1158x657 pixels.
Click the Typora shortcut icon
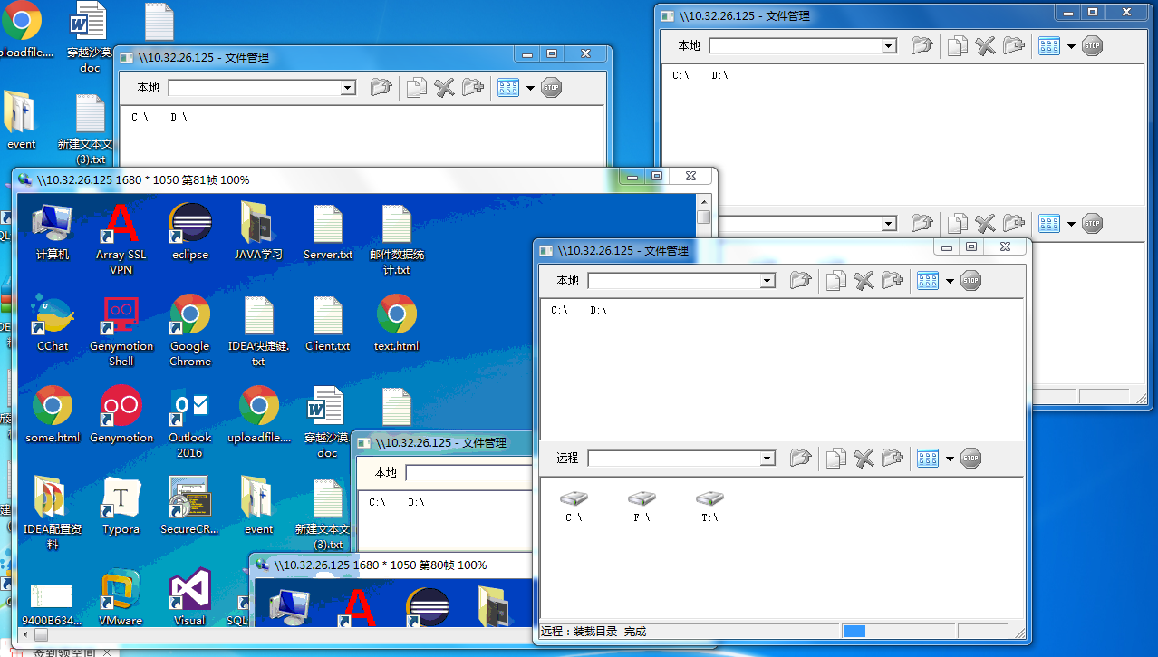pos(121,506)
